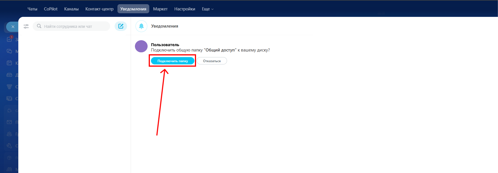Go to the Каналы tab

[71, 9]
